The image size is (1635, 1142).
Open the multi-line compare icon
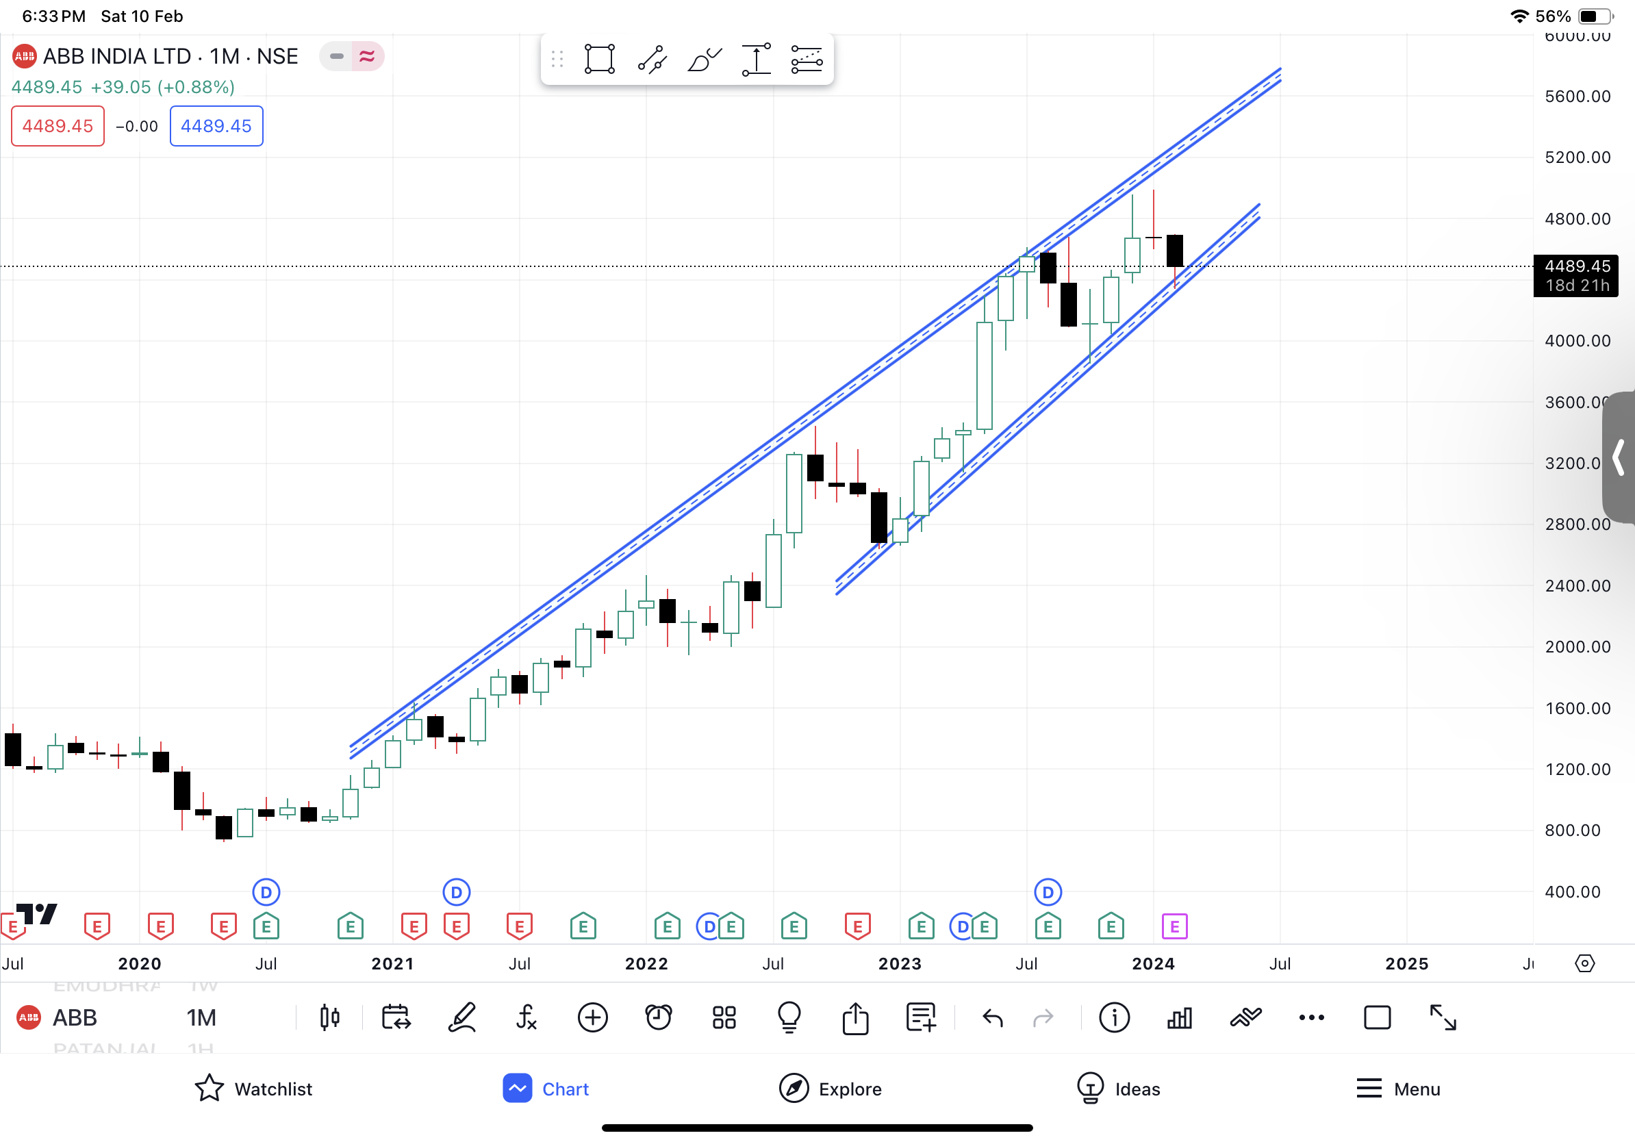(x=1245, y=1017)
